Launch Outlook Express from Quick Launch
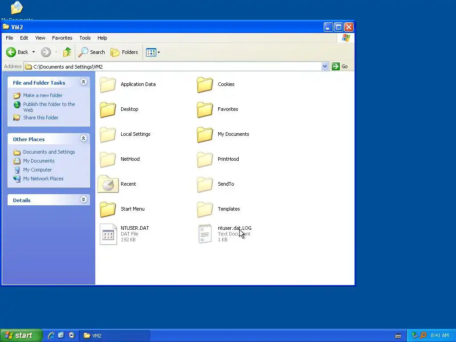The height and width of the screenshot is (342, 456). [x=61, y=335]
